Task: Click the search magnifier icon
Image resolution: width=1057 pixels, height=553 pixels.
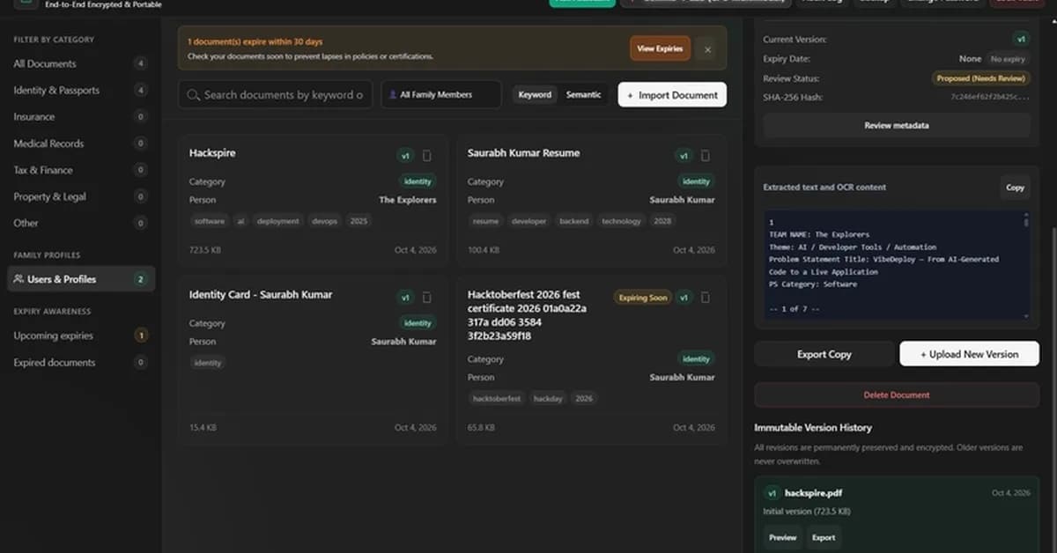Action: [193, 95]
